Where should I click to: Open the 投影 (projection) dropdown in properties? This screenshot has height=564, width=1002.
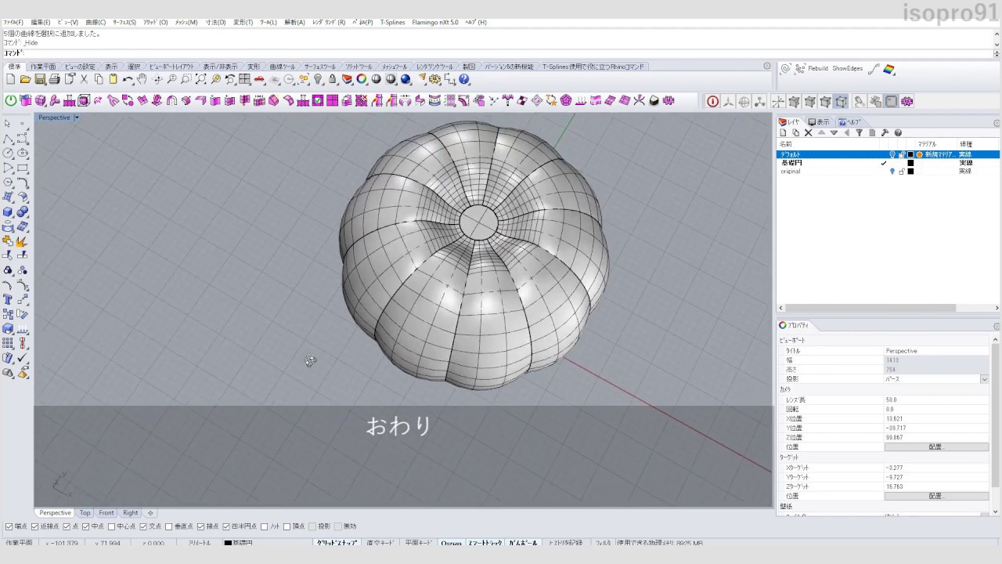(984, 379)
